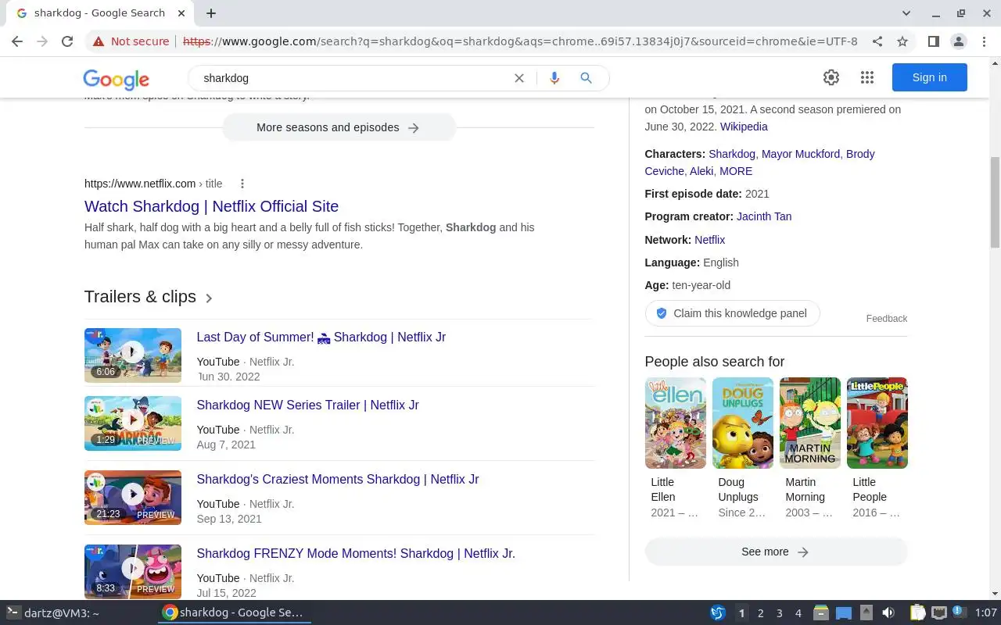
Task: Open the Wikipedia source link
Action: click(x=744, y=127)
